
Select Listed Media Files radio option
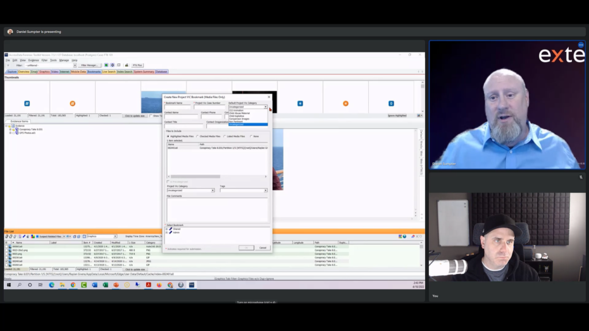click(225, 137)
